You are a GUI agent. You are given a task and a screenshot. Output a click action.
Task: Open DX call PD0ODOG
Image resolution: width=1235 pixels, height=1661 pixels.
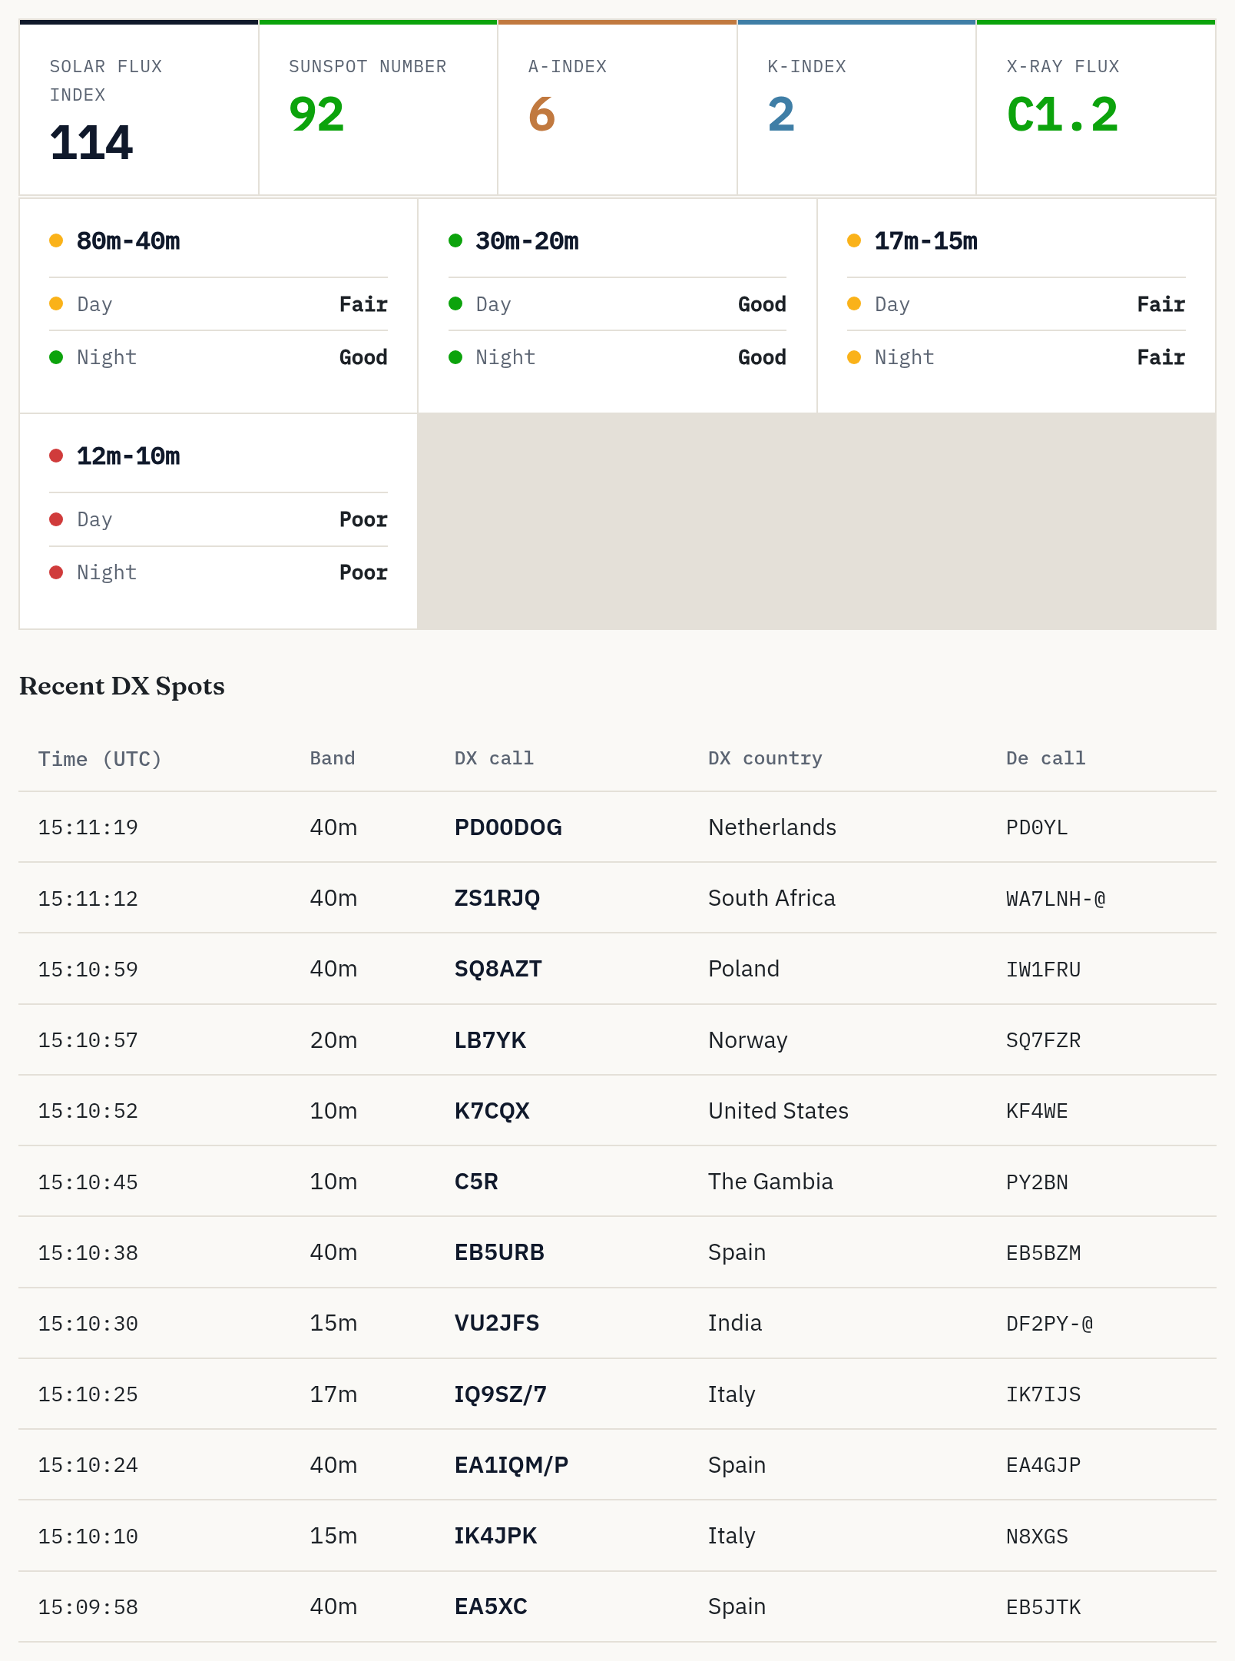click(508, 827)
